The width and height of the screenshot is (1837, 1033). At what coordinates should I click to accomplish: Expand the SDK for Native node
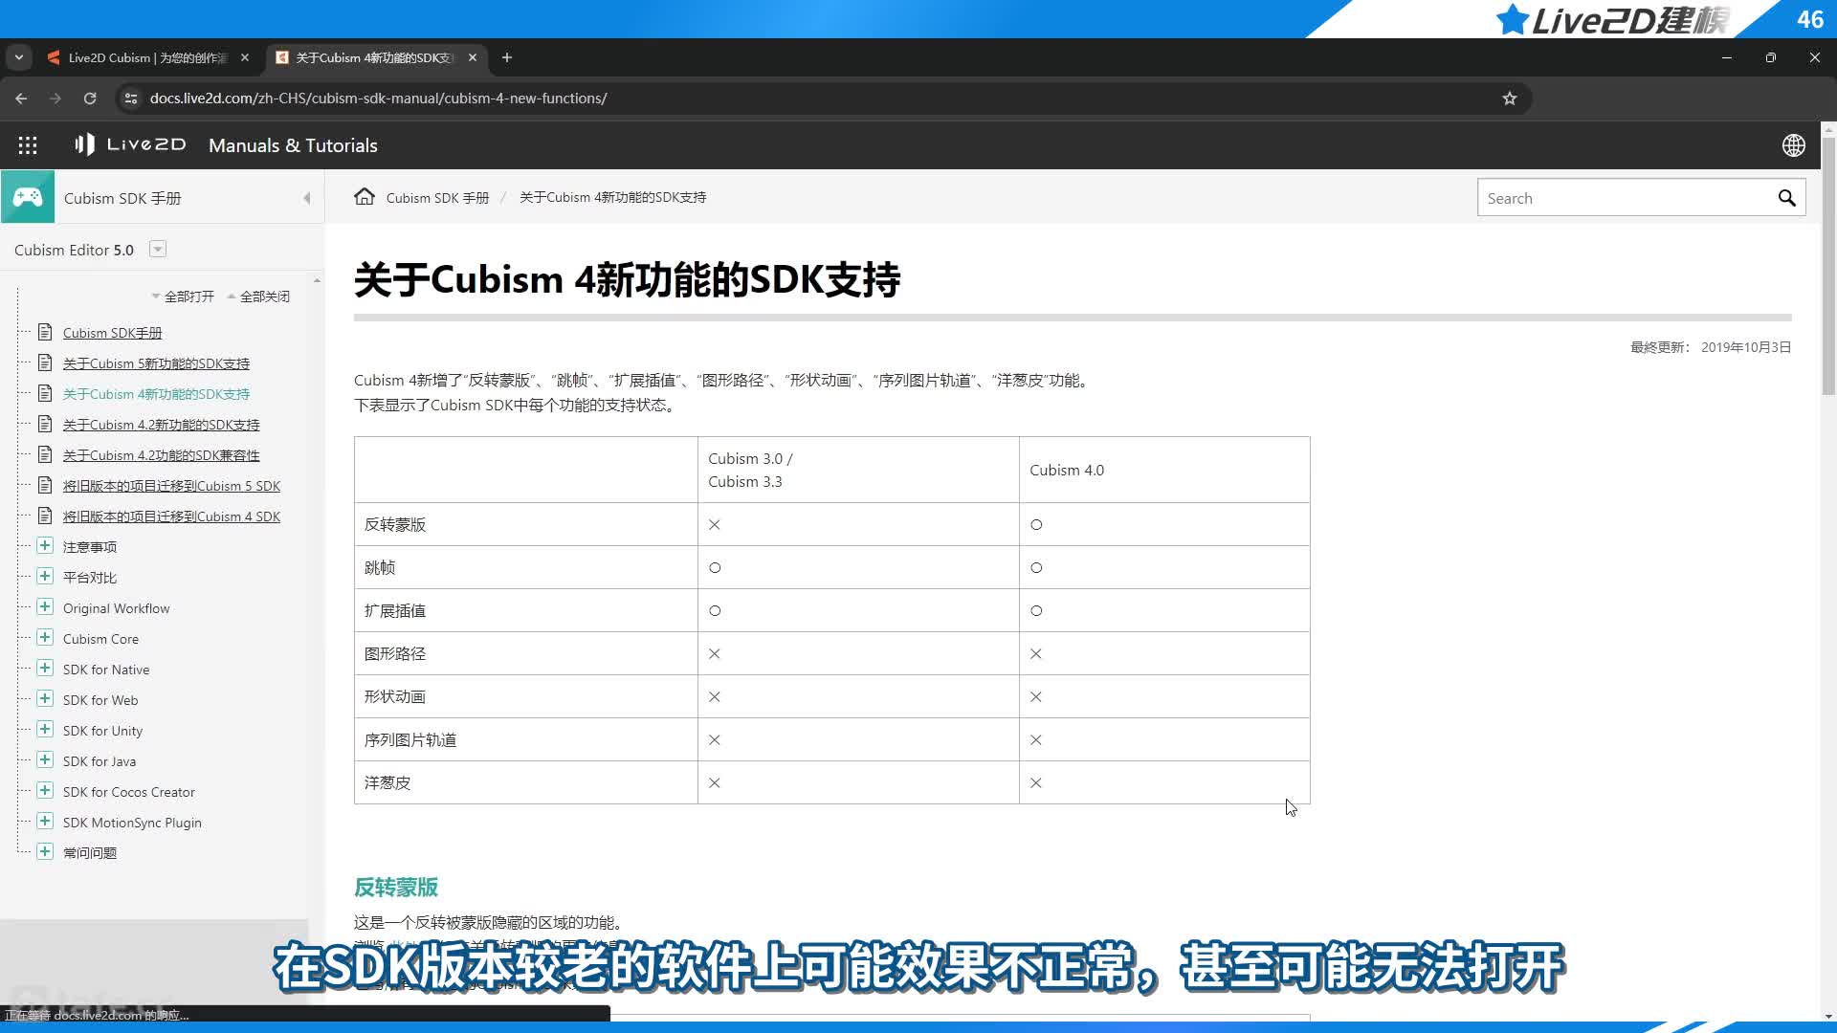coord(45,669)
